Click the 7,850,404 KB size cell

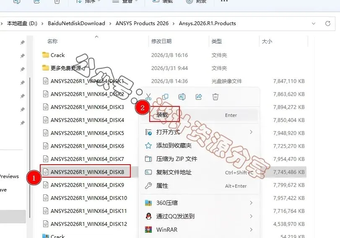pyautogui.click(x=289, y=120)
